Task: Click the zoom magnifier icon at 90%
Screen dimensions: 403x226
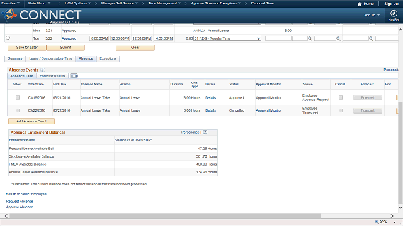Action: click(x=377, y=222)
